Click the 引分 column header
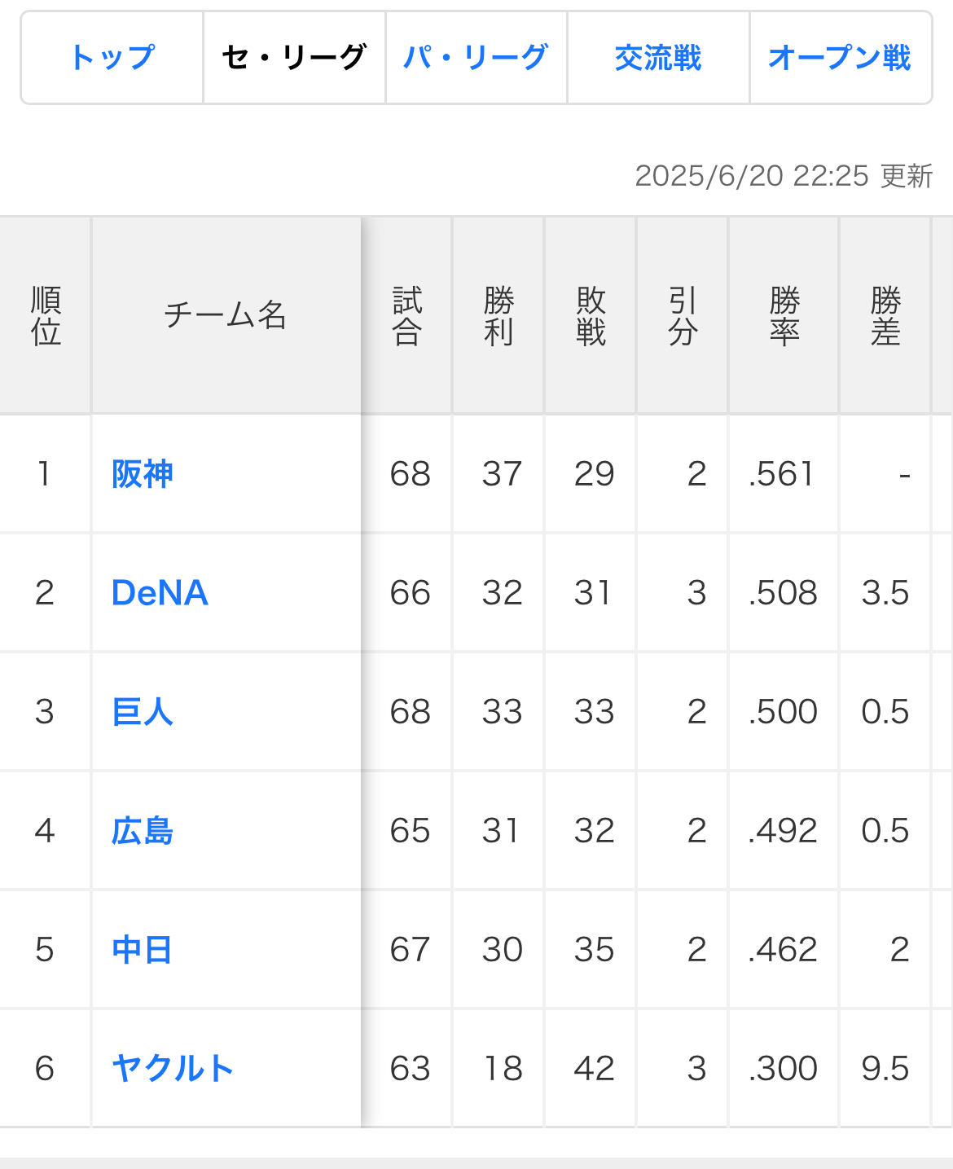Screen dimensions: 953x1169 click(683, 316)
